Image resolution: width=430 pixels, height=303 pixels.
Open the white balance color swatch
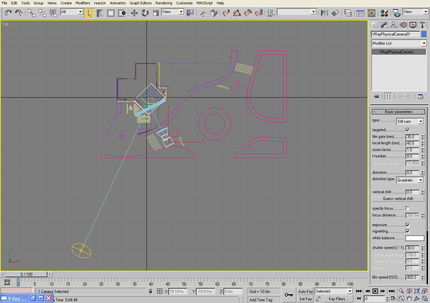(415, 238)
